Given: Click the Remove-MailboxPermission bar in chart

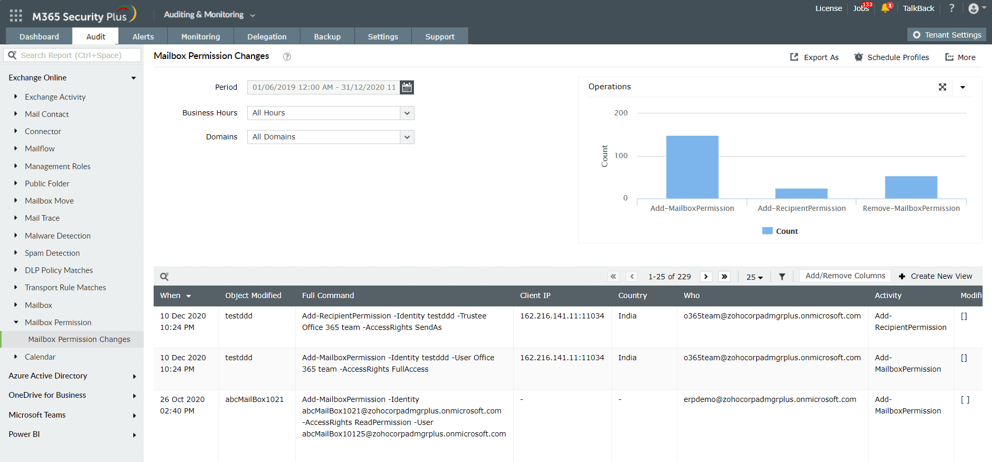Looking at the screenshot, I should point(911,187).
